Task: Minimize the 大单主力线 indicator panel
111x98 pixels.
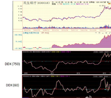Action: [x=103, y=33]
